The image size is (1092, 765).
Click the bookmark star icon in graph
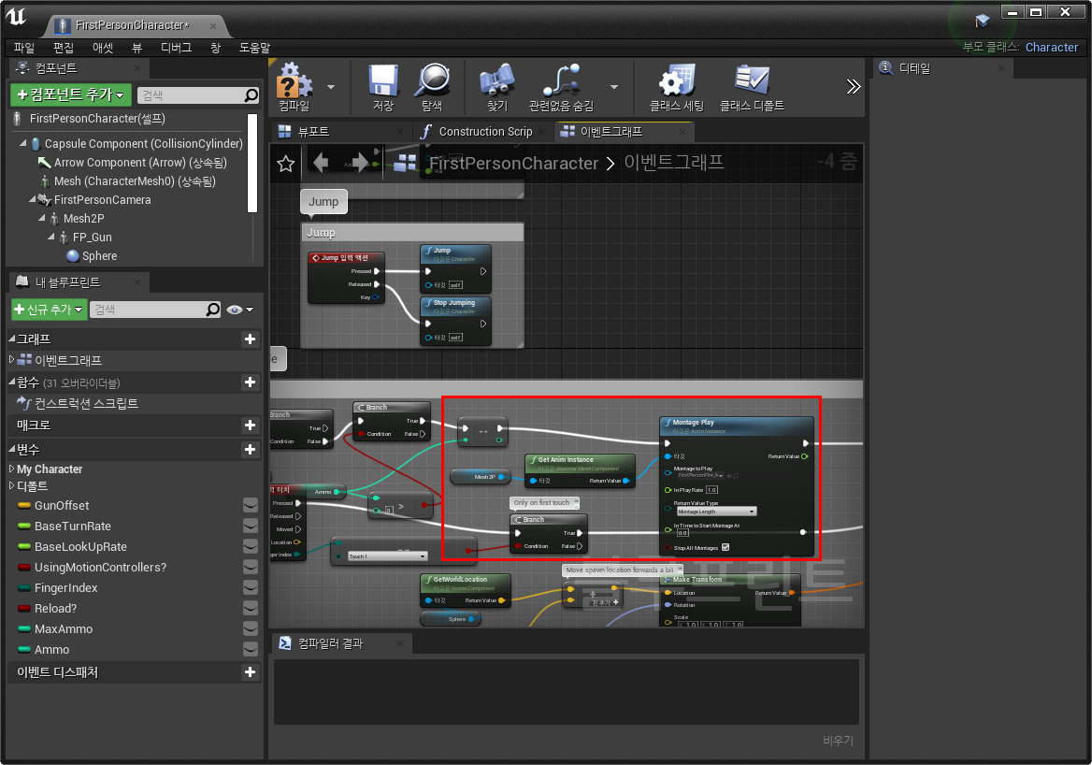pyautogui.click(x=285, y=164)
